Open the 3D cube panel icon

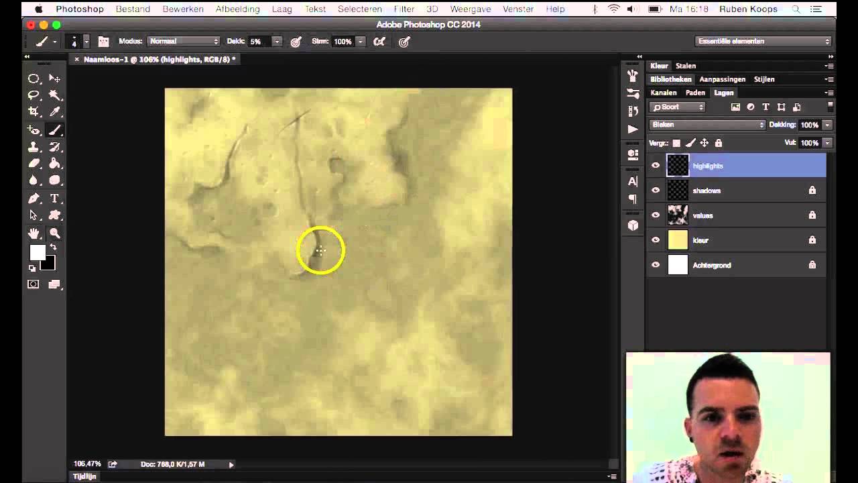tap(633, 225)
